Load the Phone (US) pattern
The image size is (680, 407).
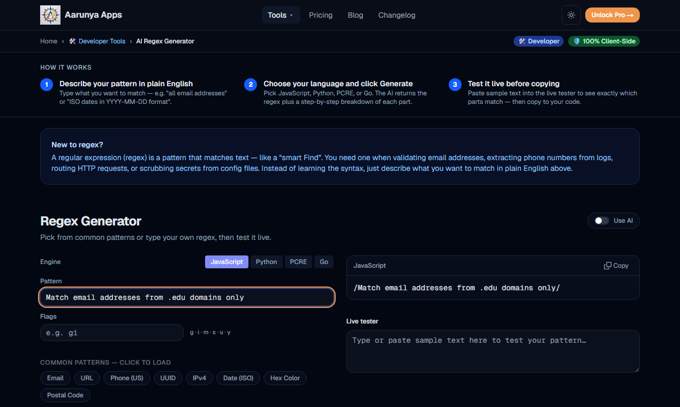(x=127, y=378)
